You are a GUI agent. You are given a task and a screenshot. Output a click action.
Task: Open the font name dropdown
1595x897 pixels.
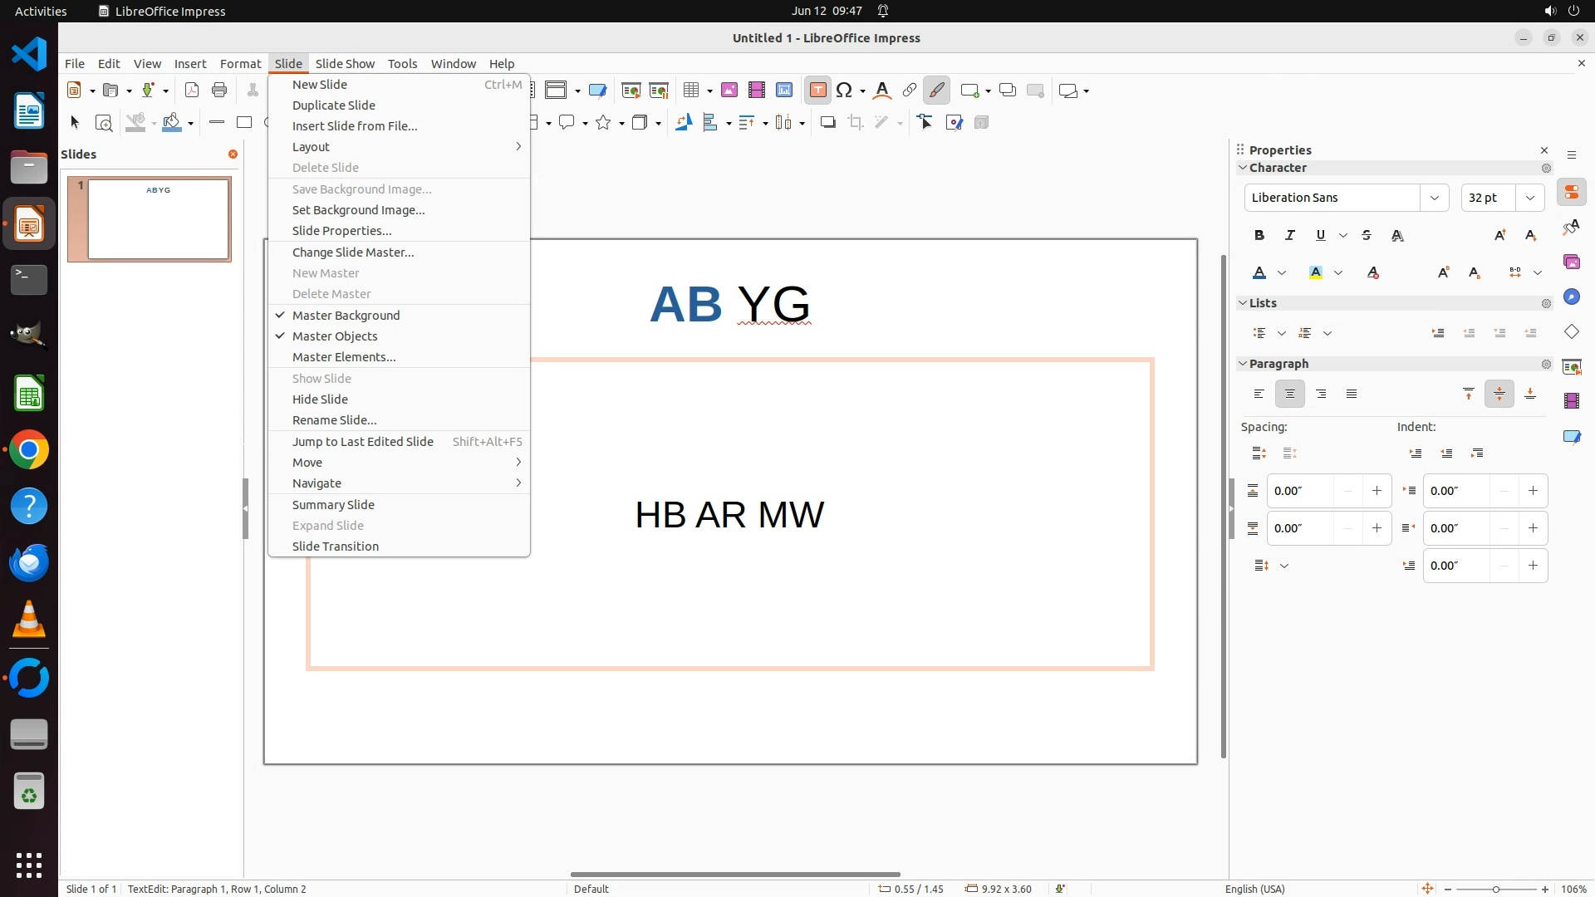pos(1434,198)
